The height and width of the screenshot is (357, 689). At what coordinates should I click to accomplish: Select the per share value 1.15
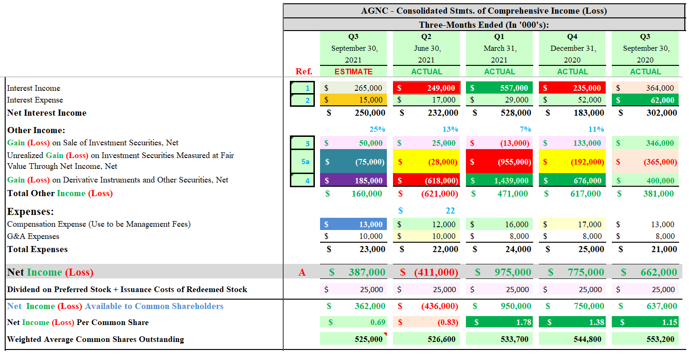coord(645,322)
